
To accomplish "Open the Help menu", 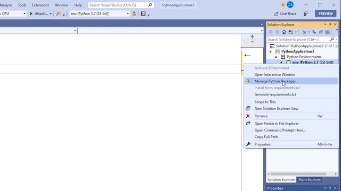I will pos(78,5).
